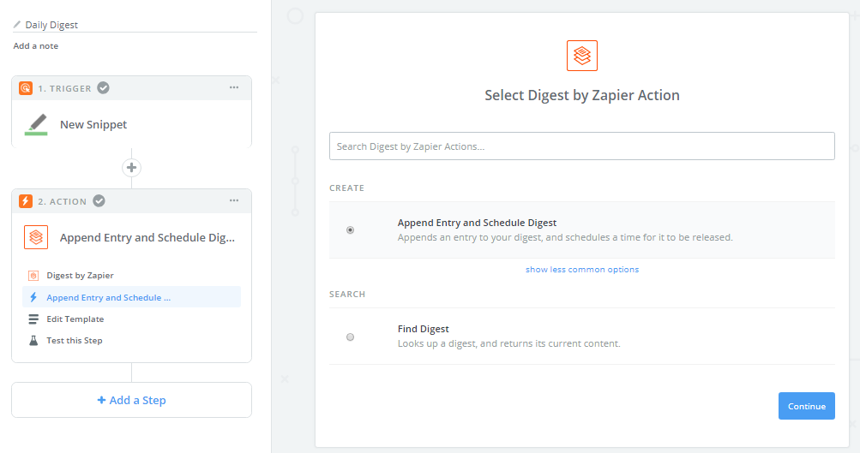Click the orange action lightning icon
Screen dimensions: 860x453
[x=26, y=201]
